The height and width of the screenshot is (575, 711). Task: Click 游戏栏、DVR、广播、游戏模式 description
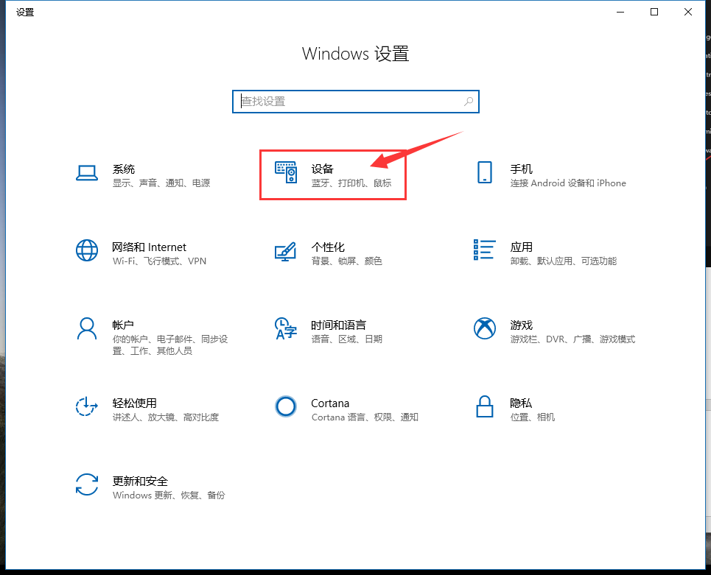point(572,339)
